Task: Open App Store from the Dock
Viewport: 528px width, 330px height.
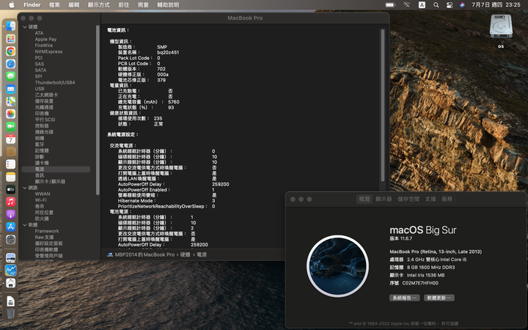Action: 11,227
